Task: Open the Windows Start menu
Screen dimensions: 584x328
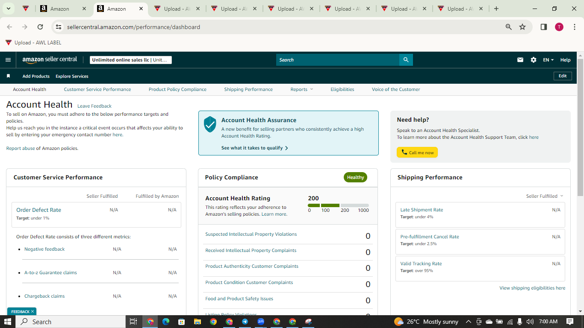Action: tap(8, 322)
